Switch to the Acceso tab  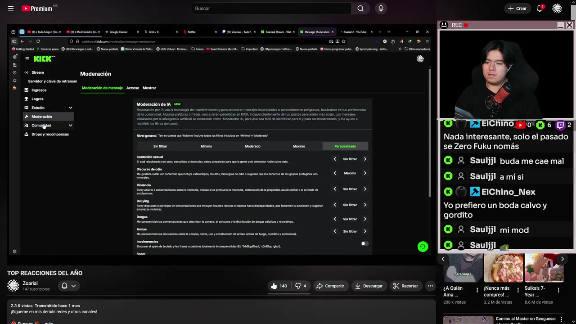tap(133, 88)
